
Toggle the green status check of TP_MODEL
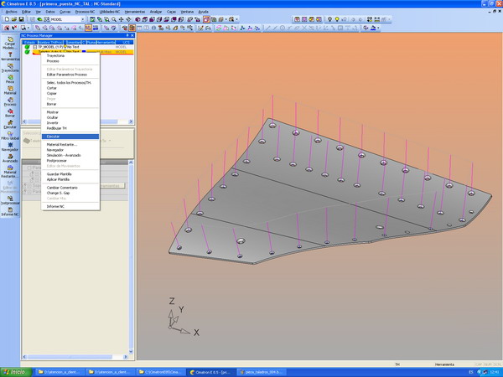[x=27, y=47]
